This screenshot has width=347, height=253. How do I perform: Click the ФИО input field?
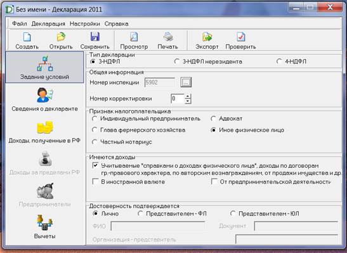click(158, 226)
